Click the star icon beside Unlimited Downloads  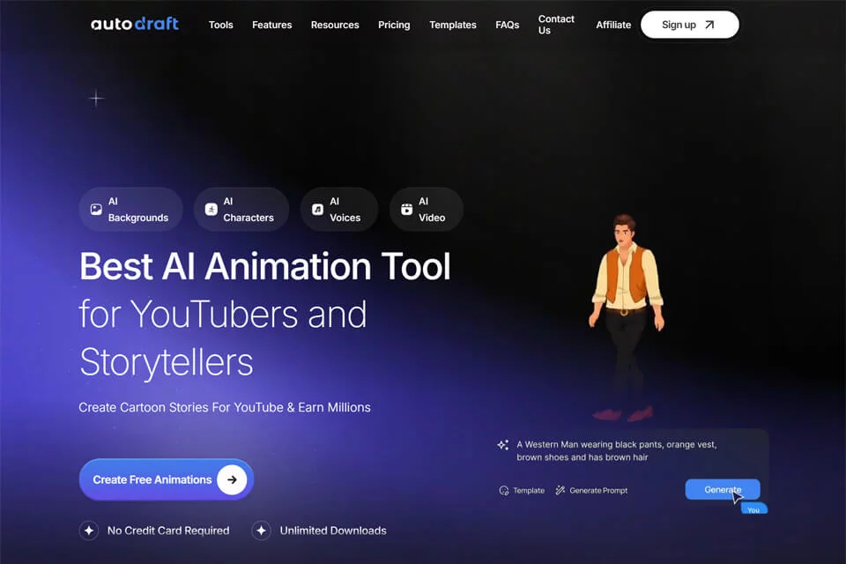(x=261, y=531)
